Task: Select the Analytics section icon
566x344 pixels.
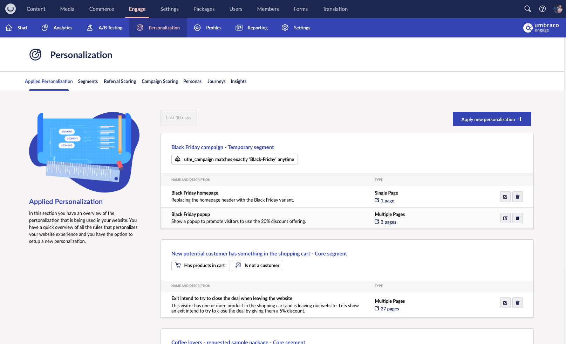Action: pyautogui.click(x=45, y=28)
